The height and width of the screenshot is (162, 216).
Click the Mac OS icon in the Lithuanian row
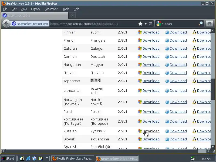pyautogui.click(x=167, y=90)
